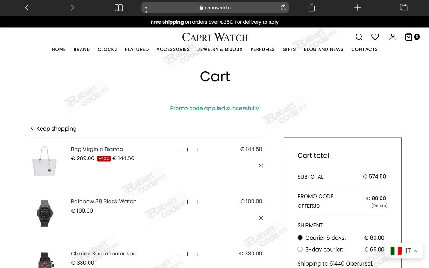Open the Chrono Karboncolor Red product link
Screen dimensions: 429x268
(103, 254)
